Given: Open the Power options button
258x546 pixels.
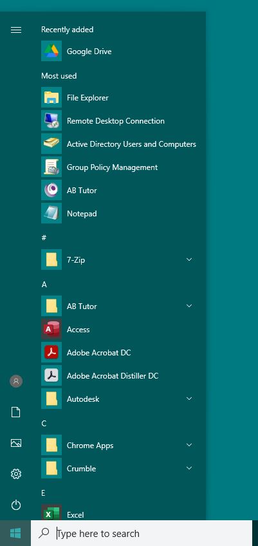Looking at the screenshot, I should point(16,505).
